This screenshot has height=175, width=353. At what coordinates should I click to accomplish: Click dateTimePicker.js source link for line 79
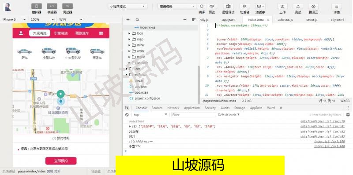coord(323,121)
